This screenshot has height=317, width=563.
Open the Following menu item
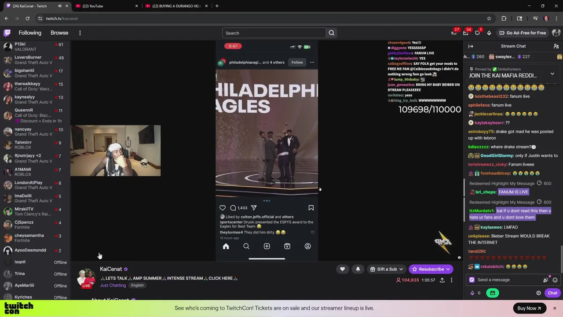point(30,33)
